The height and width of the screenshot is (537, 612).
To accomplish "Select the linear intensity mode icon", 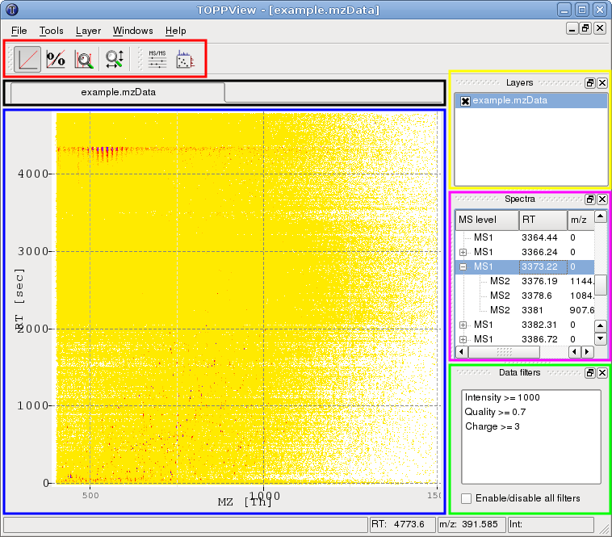I will [x=28, y=59].
